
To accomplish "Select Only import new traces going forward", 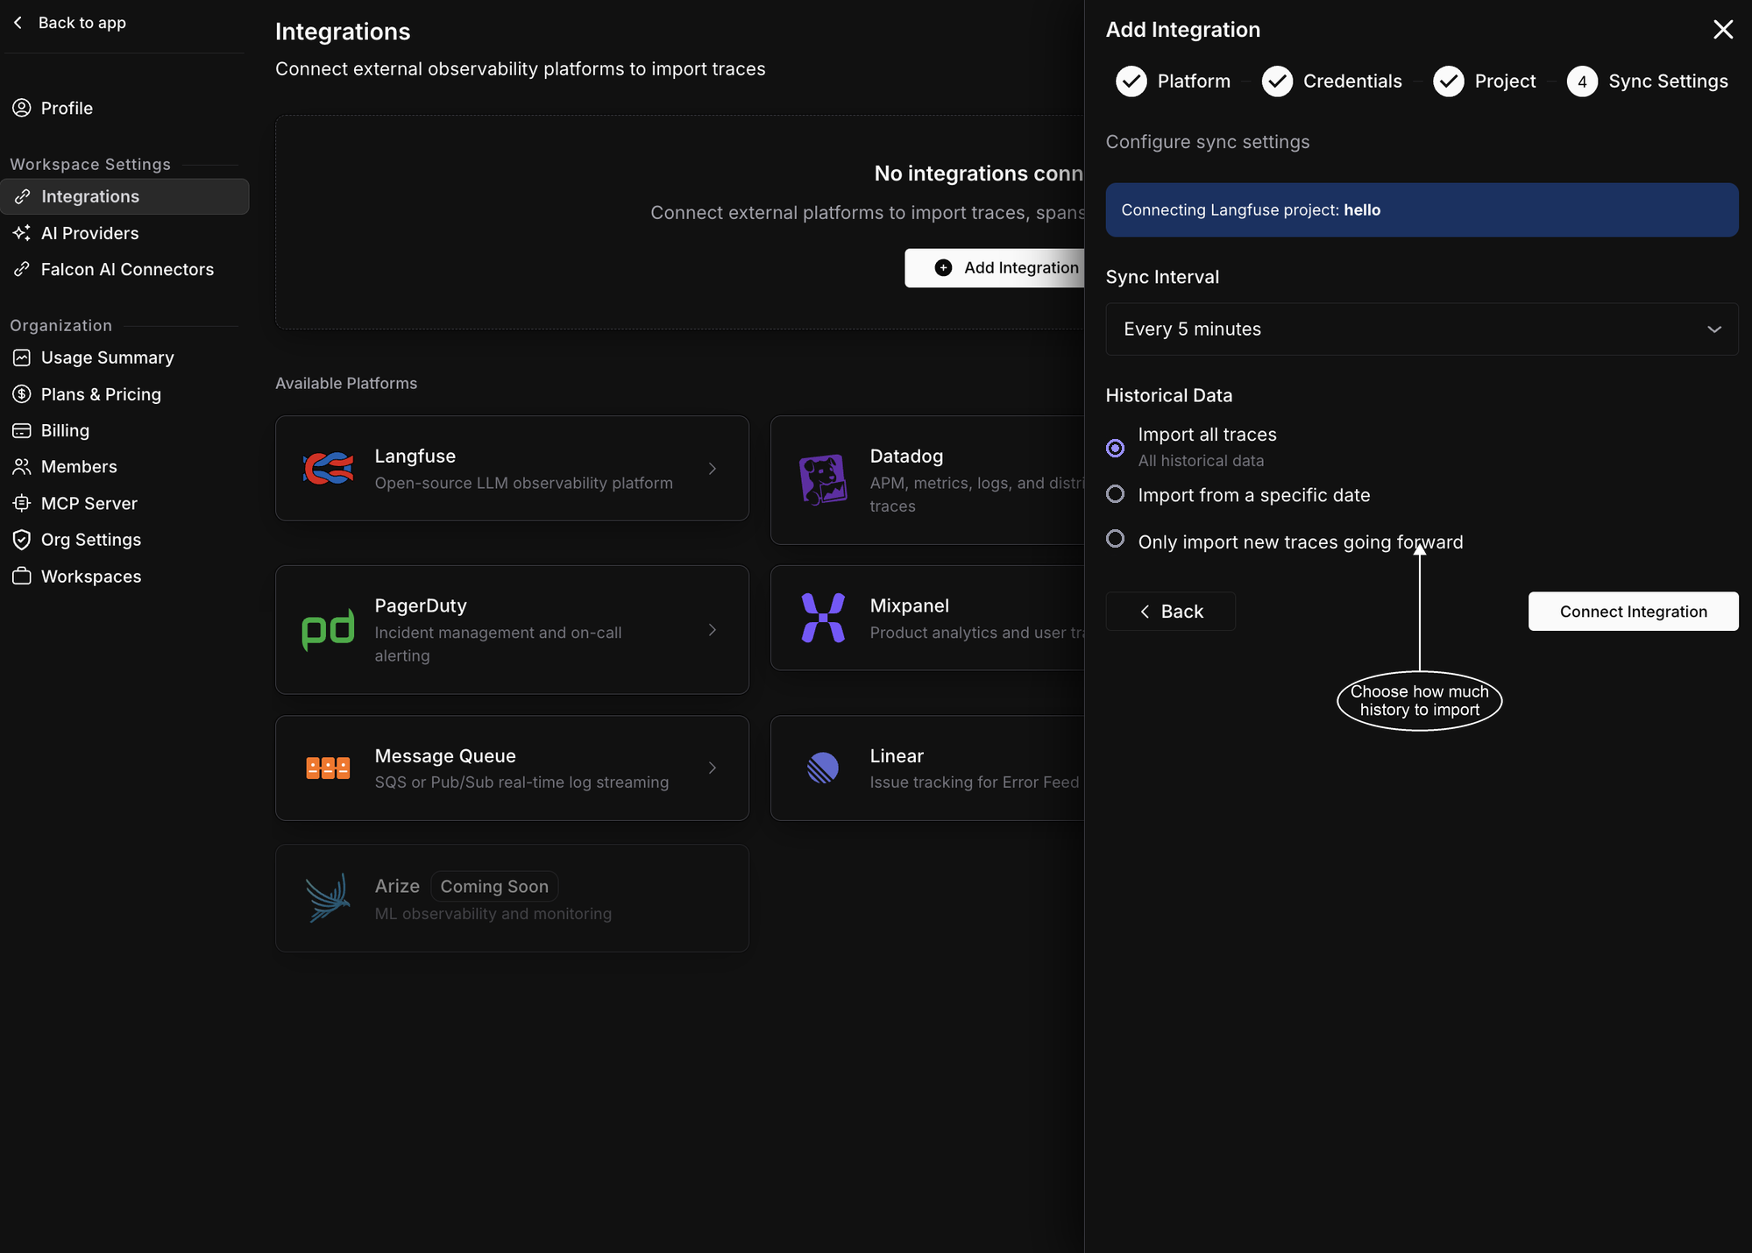I will click(1115, 538).
